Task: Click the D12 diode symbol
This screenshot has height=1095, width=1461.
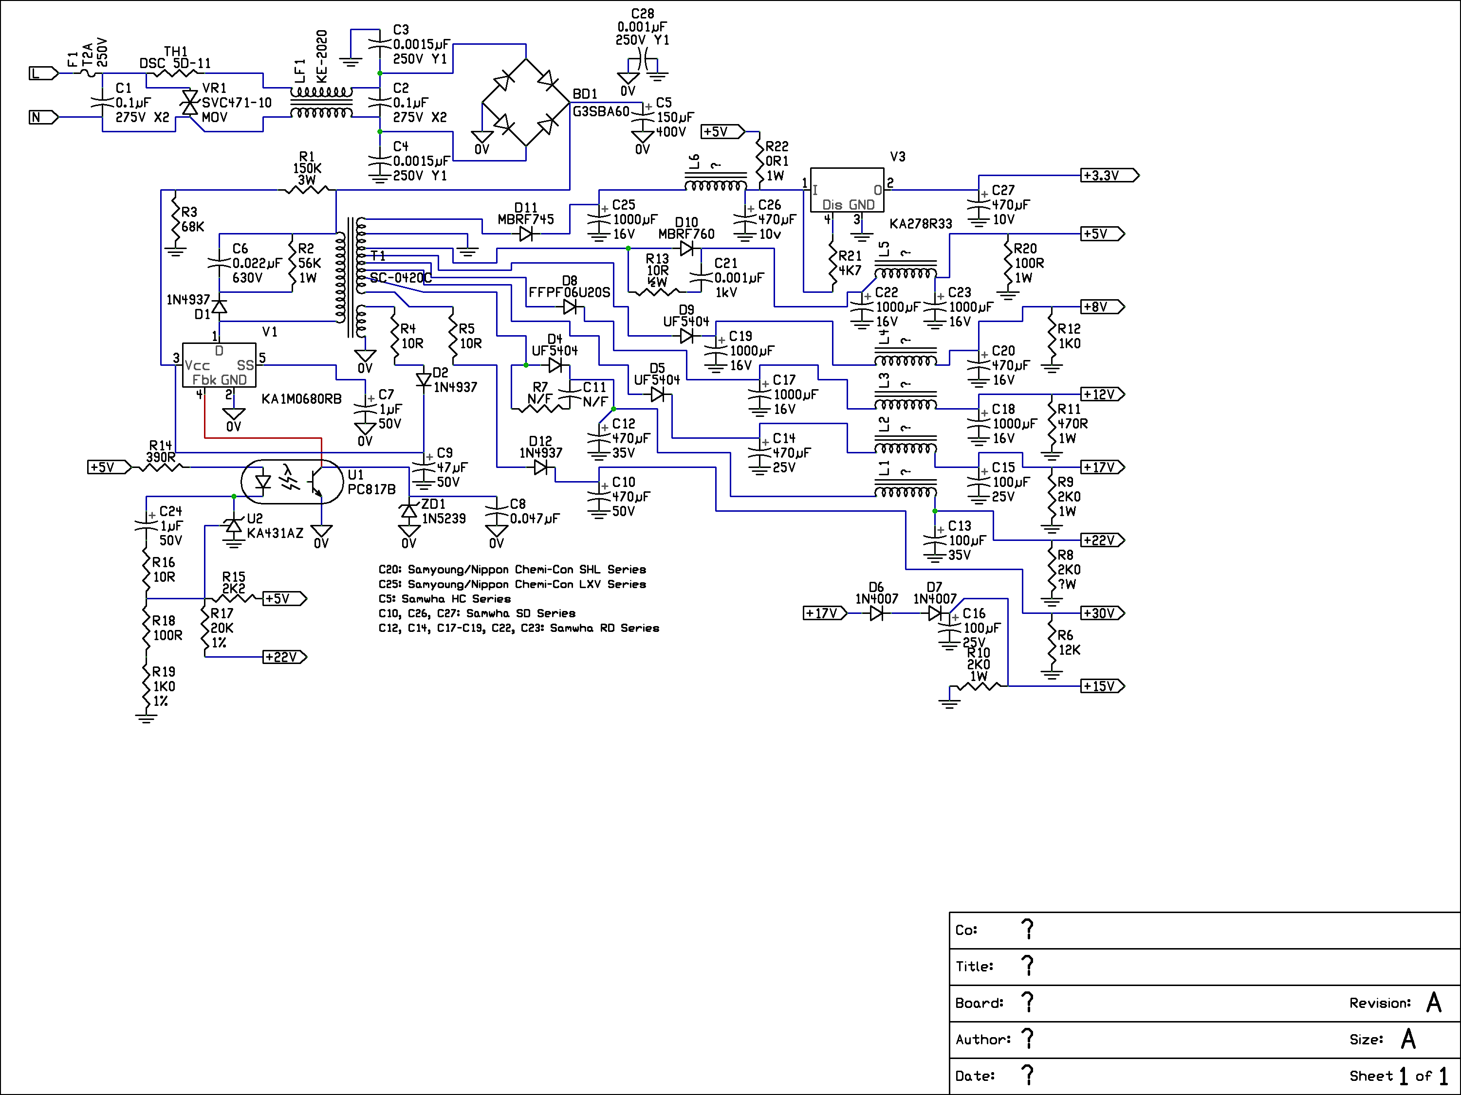Action: 540,467
